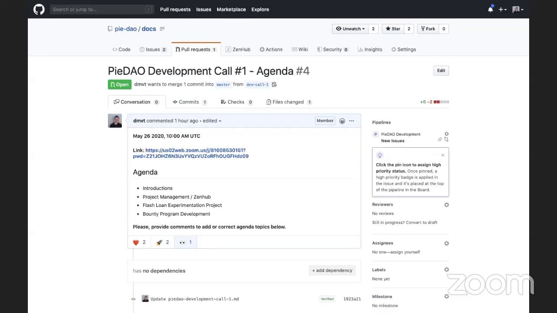Click the Convert to draft link
This screenshot has width=557, height=313.
[x=421, y=223]
